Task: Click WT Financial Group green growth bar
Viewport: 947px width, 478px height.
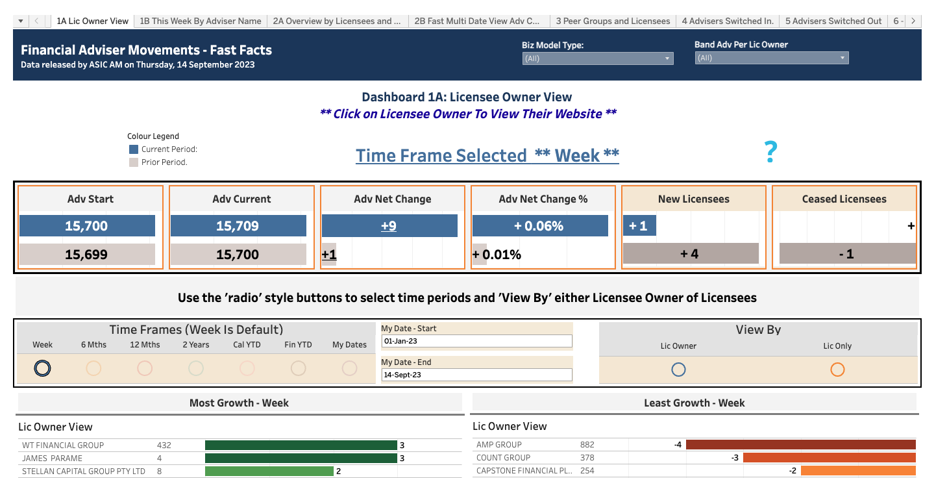Action: click(301, 445)
